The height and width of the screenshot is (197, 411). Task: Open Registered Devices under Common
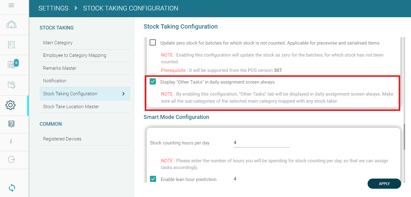click(62, 139)
